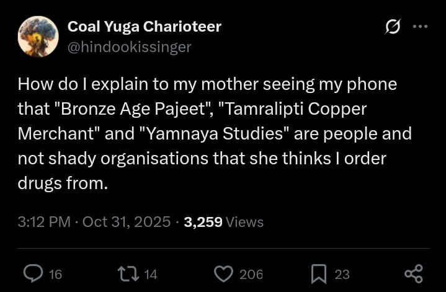Open the @hindookissinger handle link

(129, 46)
